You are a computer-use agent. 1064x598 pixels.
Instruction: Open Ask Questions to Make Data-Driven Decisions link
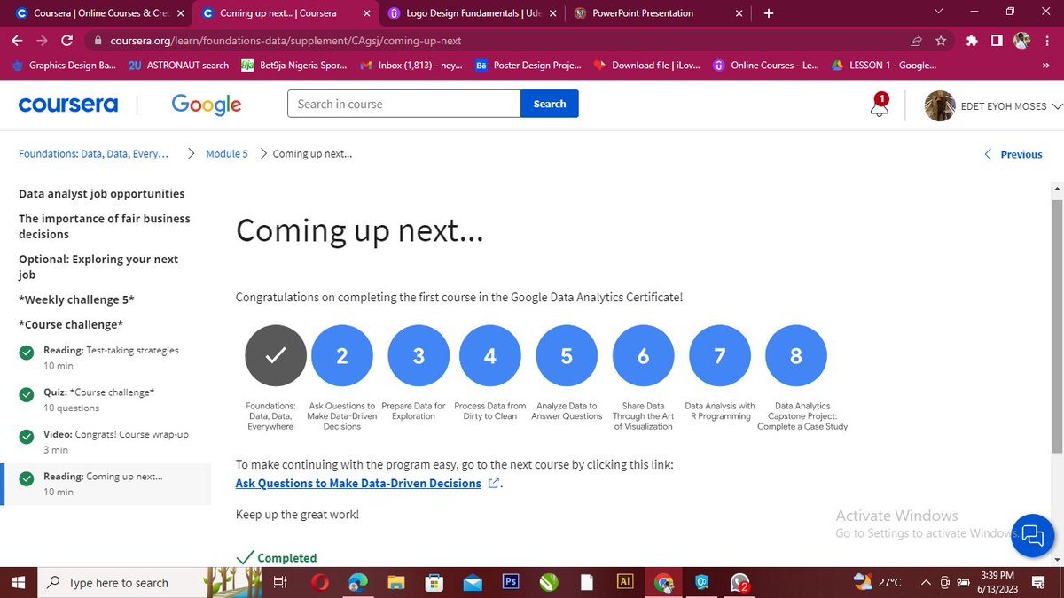click(x=358, y=483)
